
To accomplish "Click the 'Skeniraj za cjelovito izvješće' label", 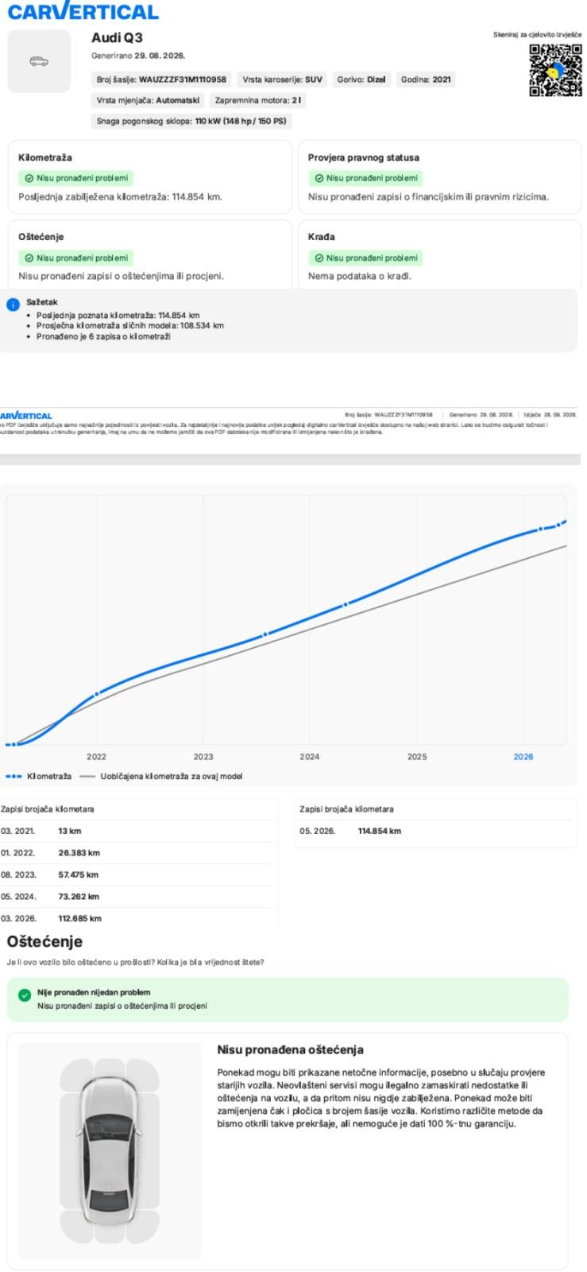I will tap(538, 36).
